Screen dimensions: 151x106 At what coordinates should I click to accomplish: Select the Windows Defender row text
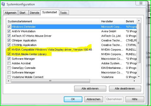24,27
